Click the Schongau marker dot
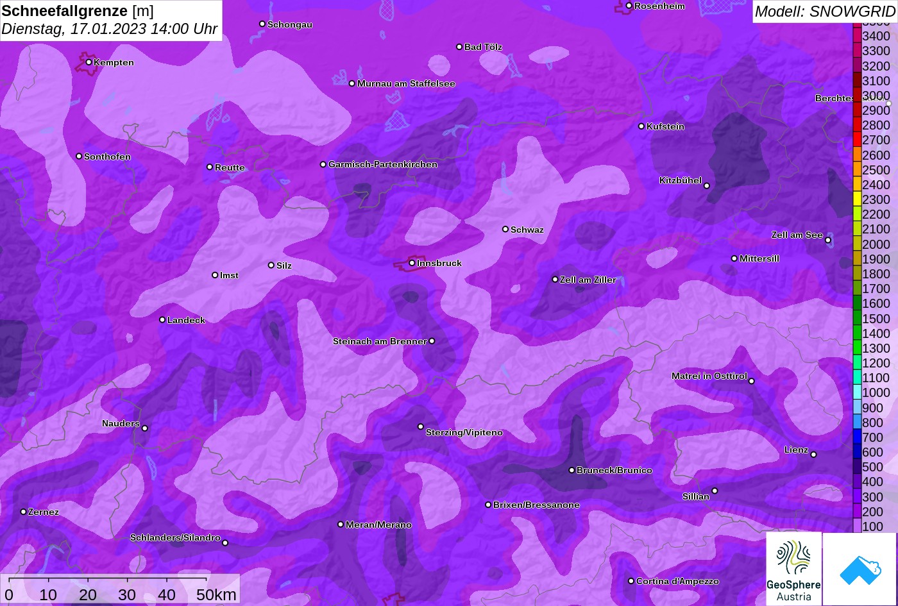Viewport: 898px width, 606px height. point(262,24)
